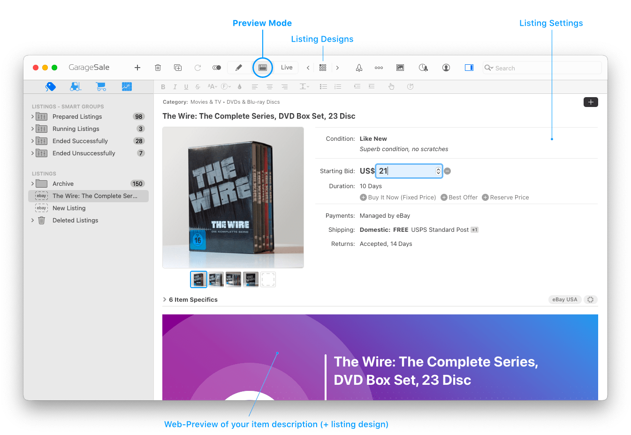The width and height of the screenshot is (631, 435).
Task: Expand the 6 Item Specifics section
Action: (x=165, y=299)
